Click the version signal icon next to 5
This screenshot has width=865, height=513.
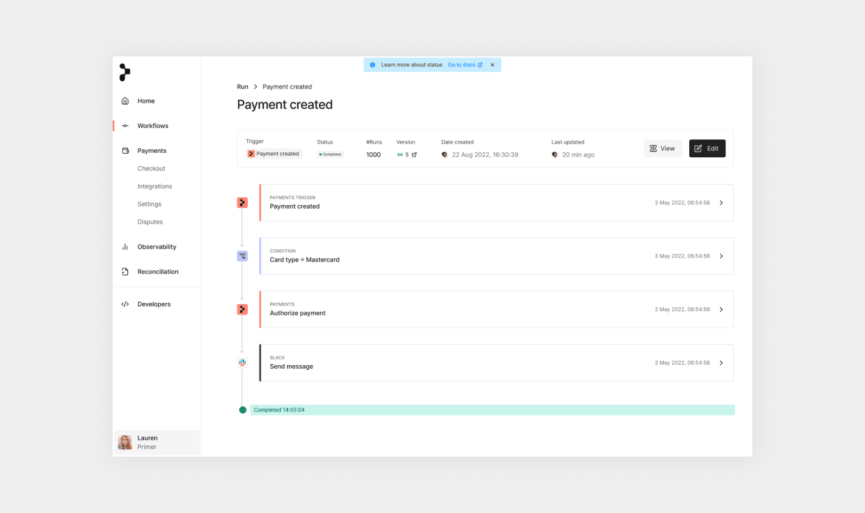tap(400, 154)
